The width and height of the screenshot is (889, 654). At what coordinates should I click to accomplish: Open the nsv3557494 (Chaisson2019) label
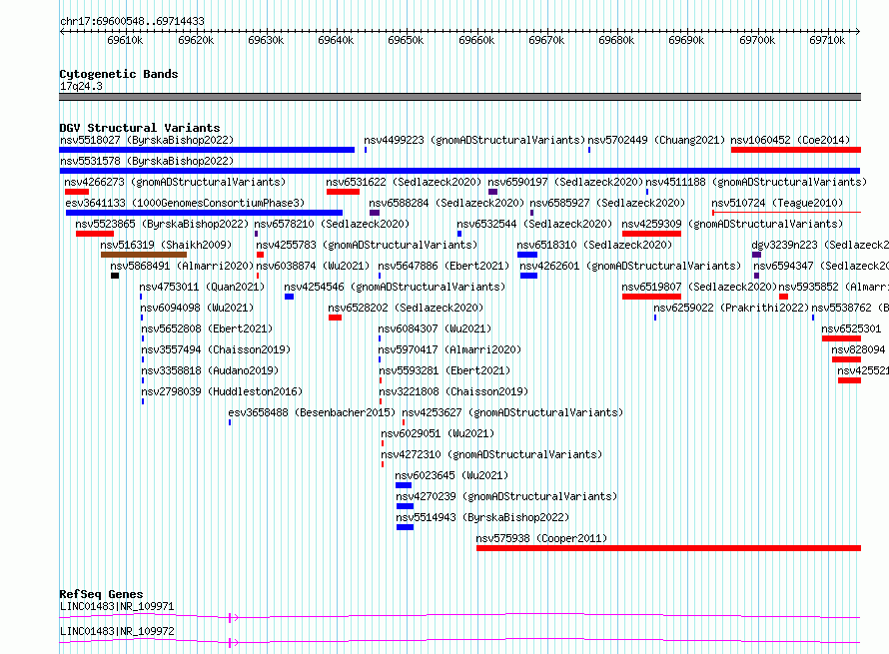(216, 349)
